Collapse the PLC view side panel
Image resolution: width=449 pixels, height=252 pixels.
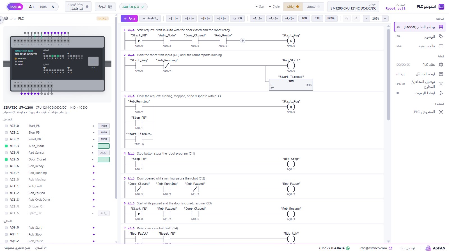[x=1, y=19]
